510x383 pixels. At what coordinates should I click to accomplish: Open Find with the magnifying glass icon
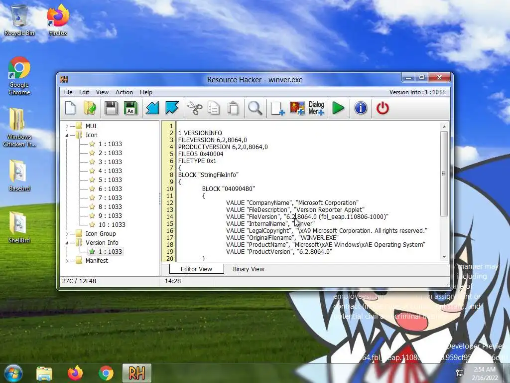point(255,108)
